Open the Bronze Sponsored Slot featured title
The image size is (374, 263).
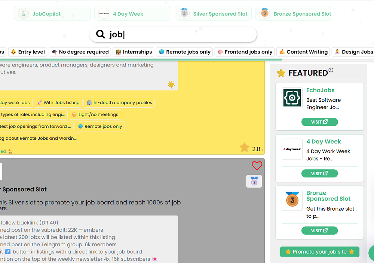point(328,196)
